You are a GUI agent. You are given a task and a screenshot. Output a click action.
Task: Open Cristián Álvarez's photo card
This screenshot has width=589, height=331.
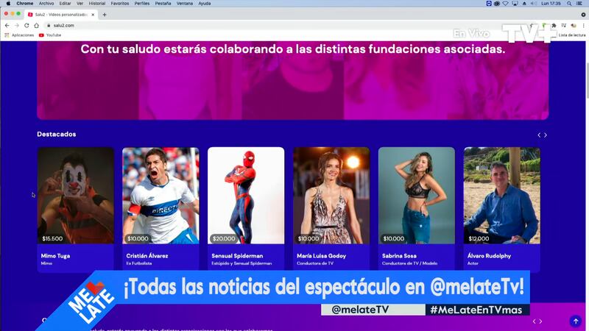pos(161,196)
